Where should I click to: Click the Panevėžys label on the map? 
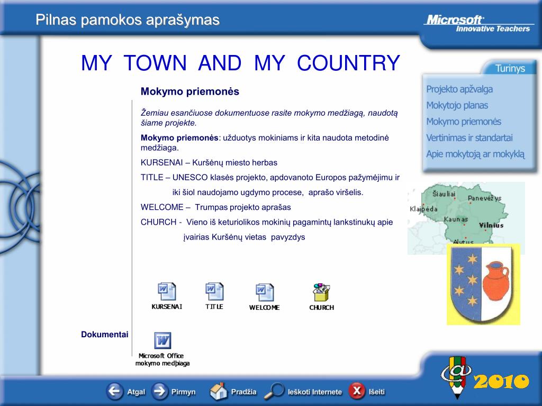click(x=484, y=198)
